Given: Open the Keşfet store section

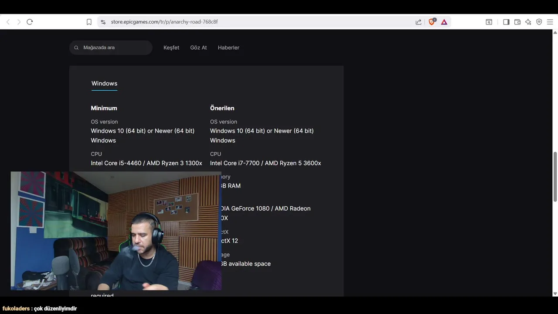Looking at the screenshot, I should point(171,48).
